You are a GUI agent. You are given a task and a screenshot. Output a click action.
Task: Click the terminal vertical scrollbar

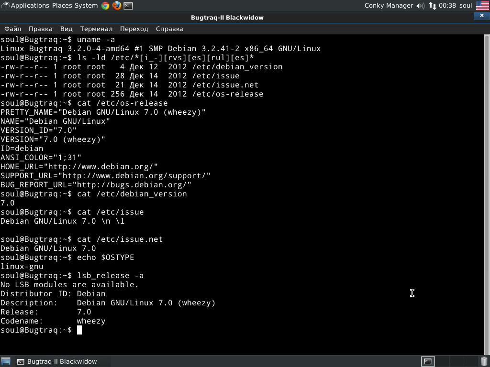tap(487, 194)
